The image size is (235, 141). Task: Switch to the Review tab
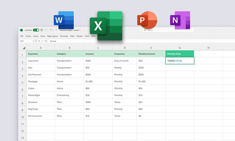[80, 36]
